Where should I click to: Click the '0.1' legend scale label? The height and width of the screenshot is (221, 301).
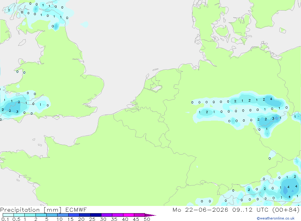coord(5,219)
